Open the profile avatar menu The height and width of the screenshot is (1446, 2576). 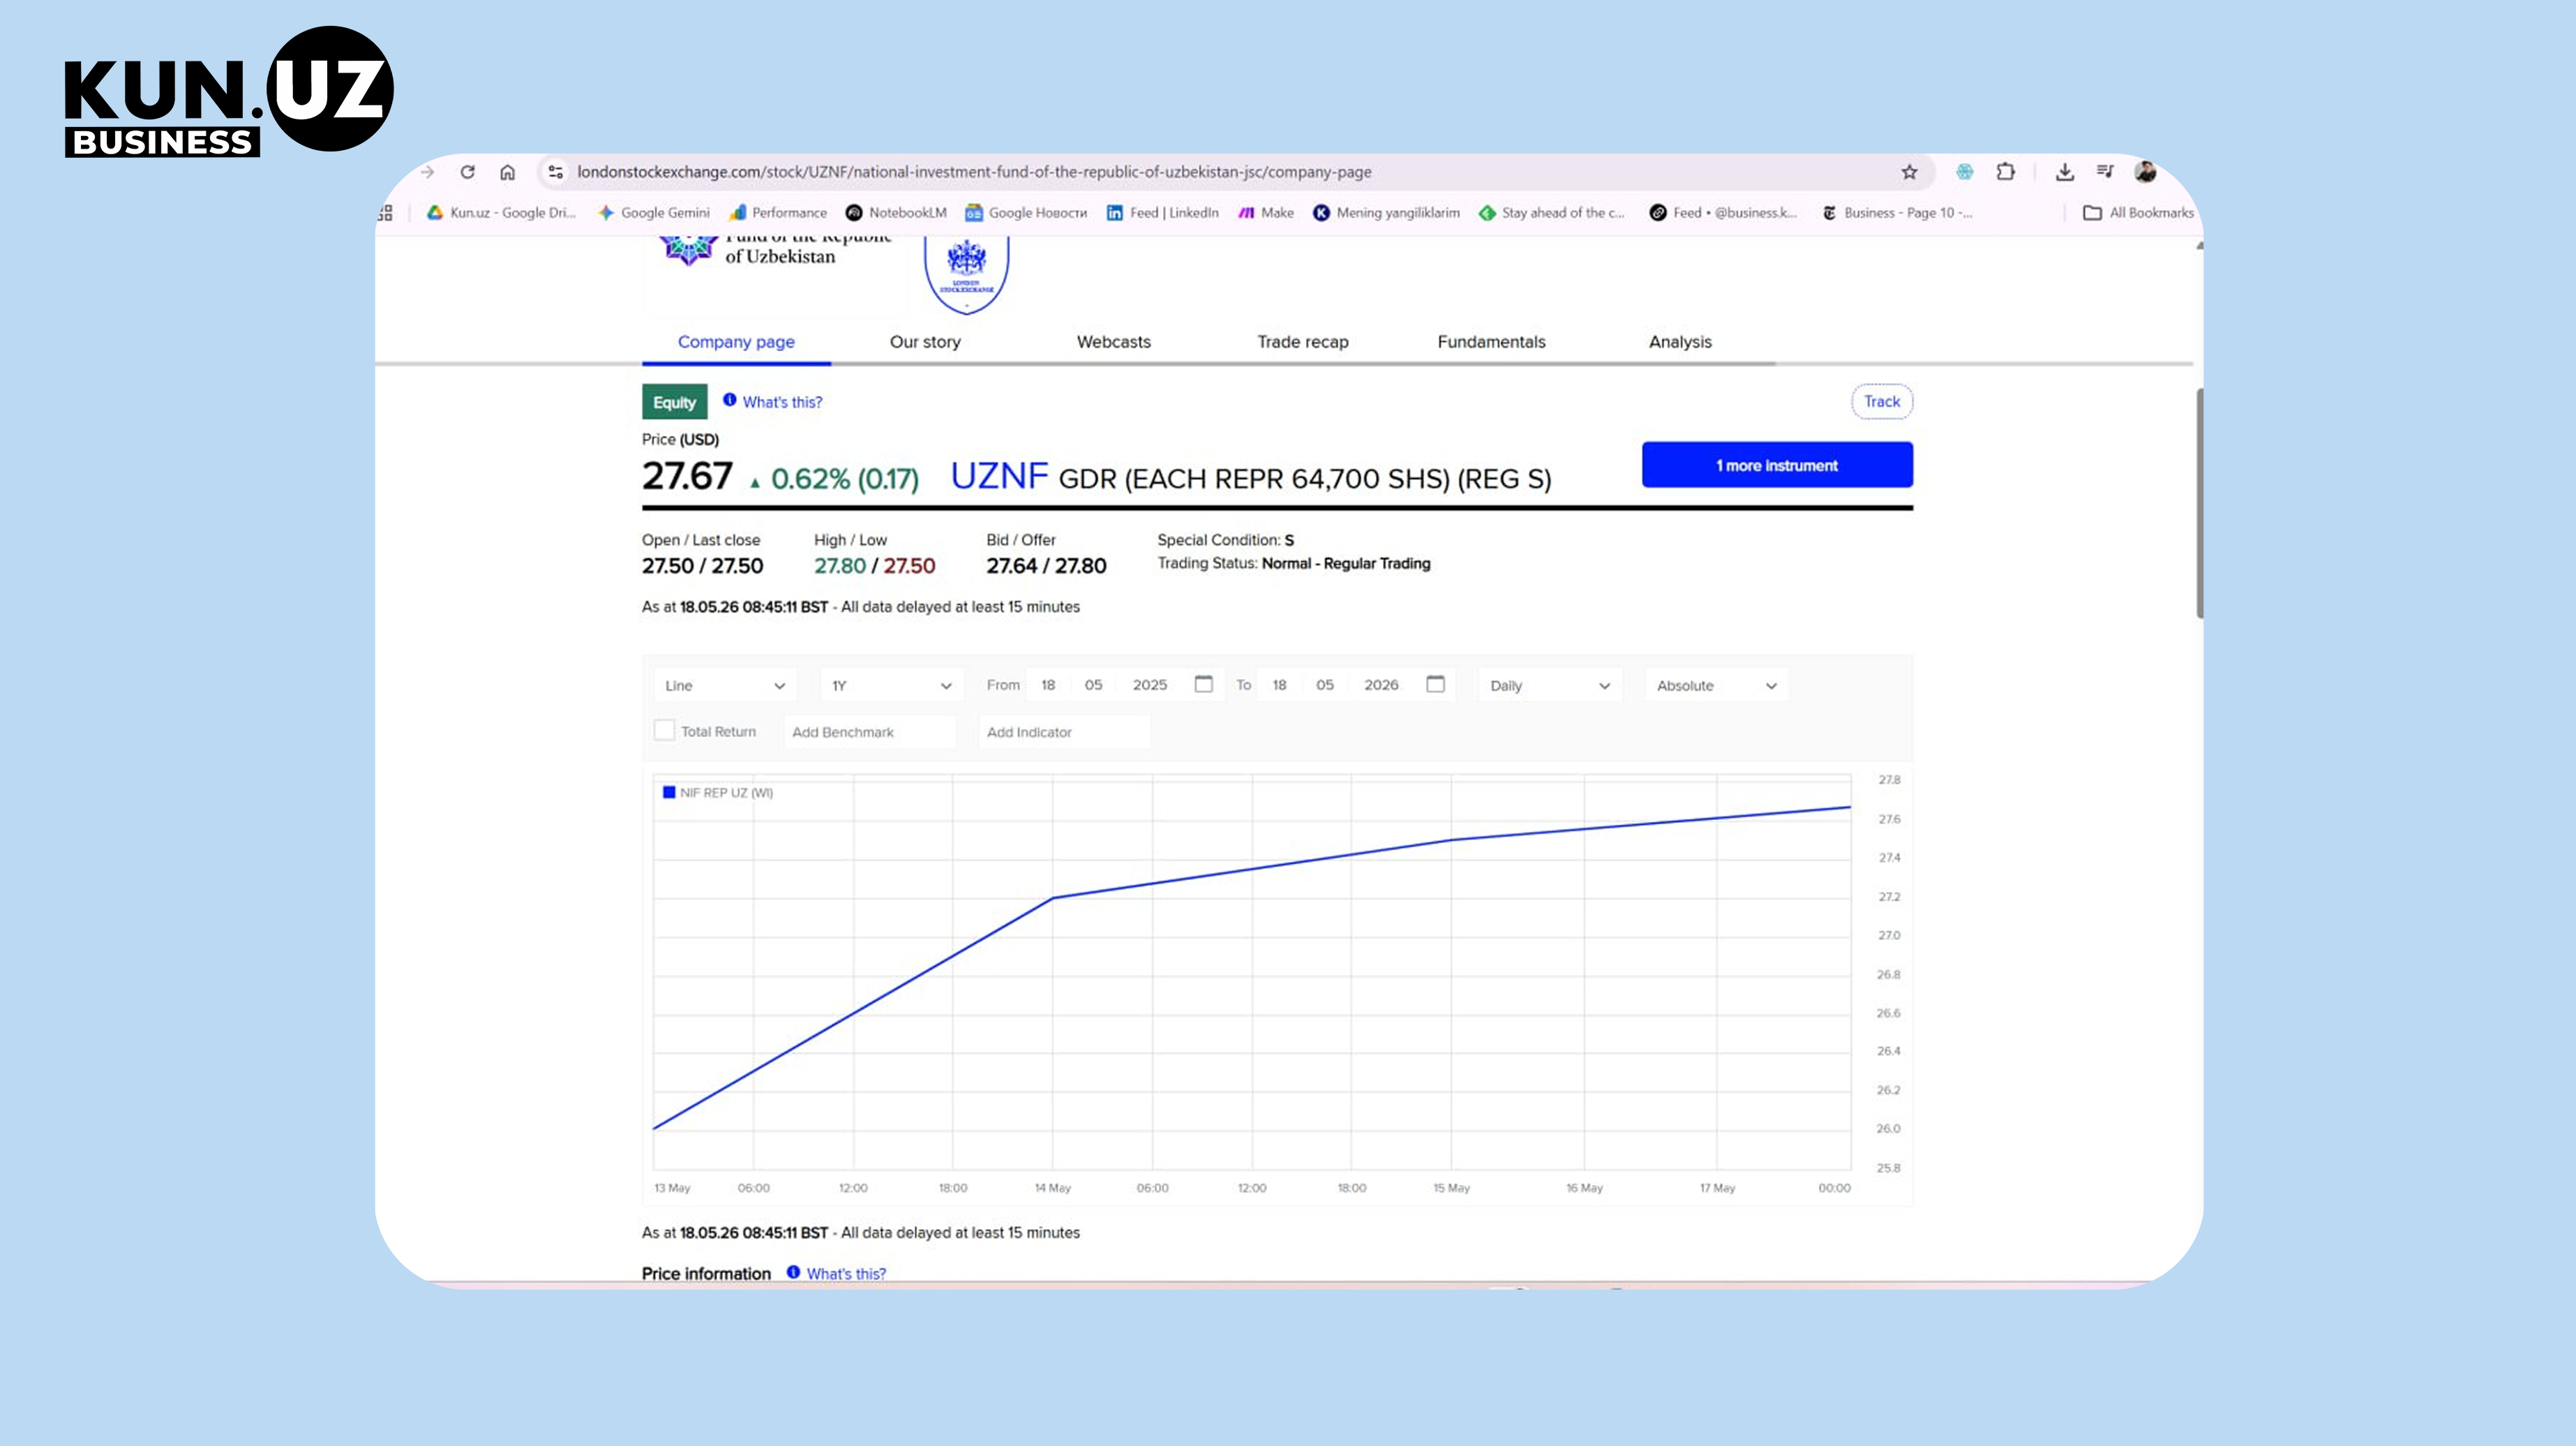point(2144,172)
